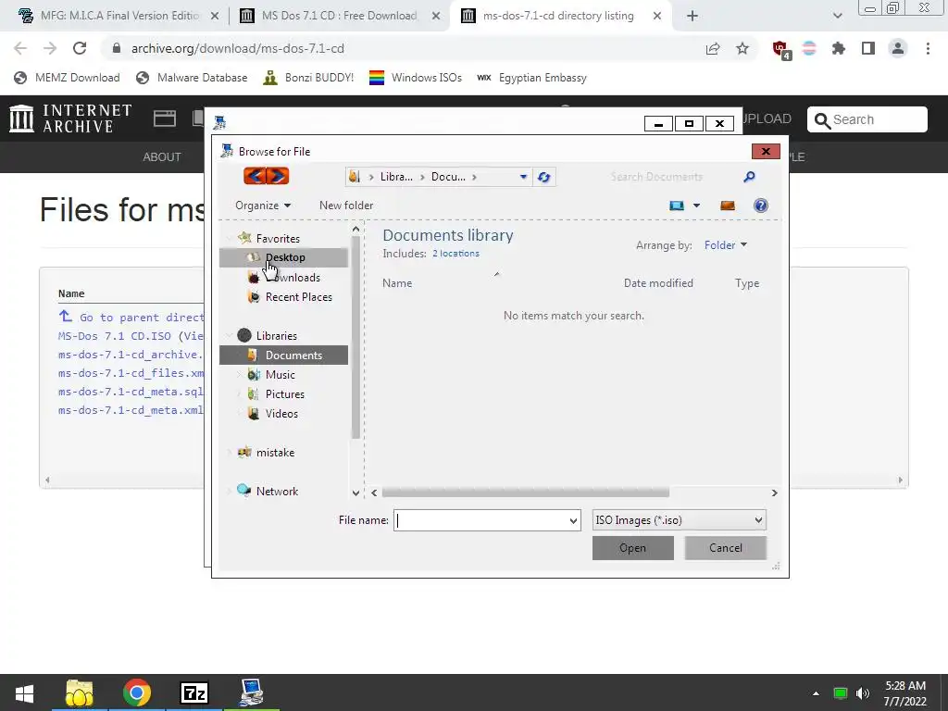Select Desktop in Favorites
The width and height of the screenshot is (948, 711).
pyautogui.click(x=283, y=257)
